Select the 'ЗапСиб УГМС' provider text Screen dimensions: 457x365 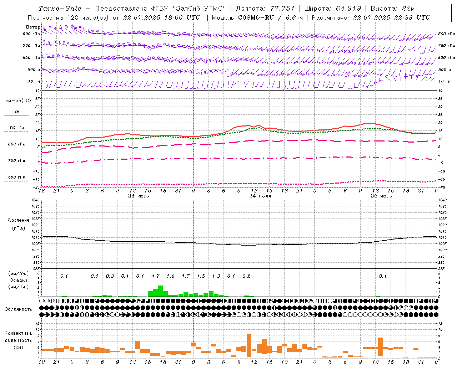[200, 9]
